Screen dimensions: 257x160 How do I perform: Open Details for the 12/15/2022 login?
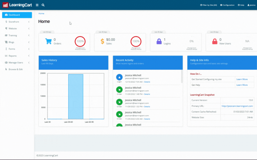point(147,82)
